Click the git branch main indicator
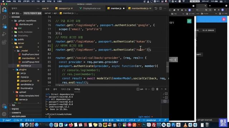Image resolution: width=229 pixels, height=128 pixels. [x=7, y=120]
